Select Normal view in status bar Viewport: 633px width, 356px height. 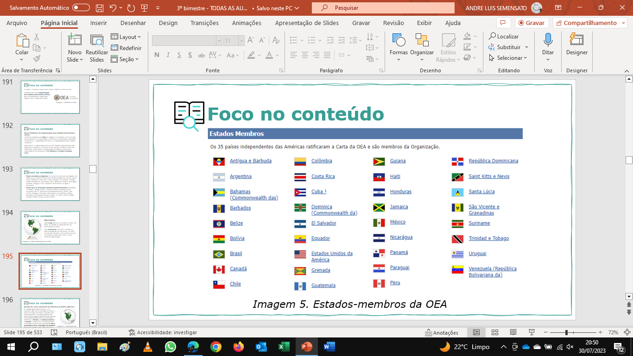point(476,332)
